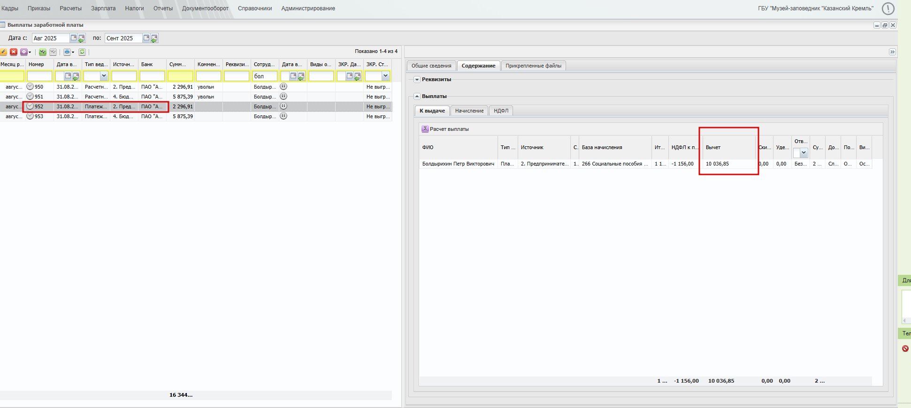Click the printer icon in toolbar
Screen dimensions: 911x408
[67, 52]
